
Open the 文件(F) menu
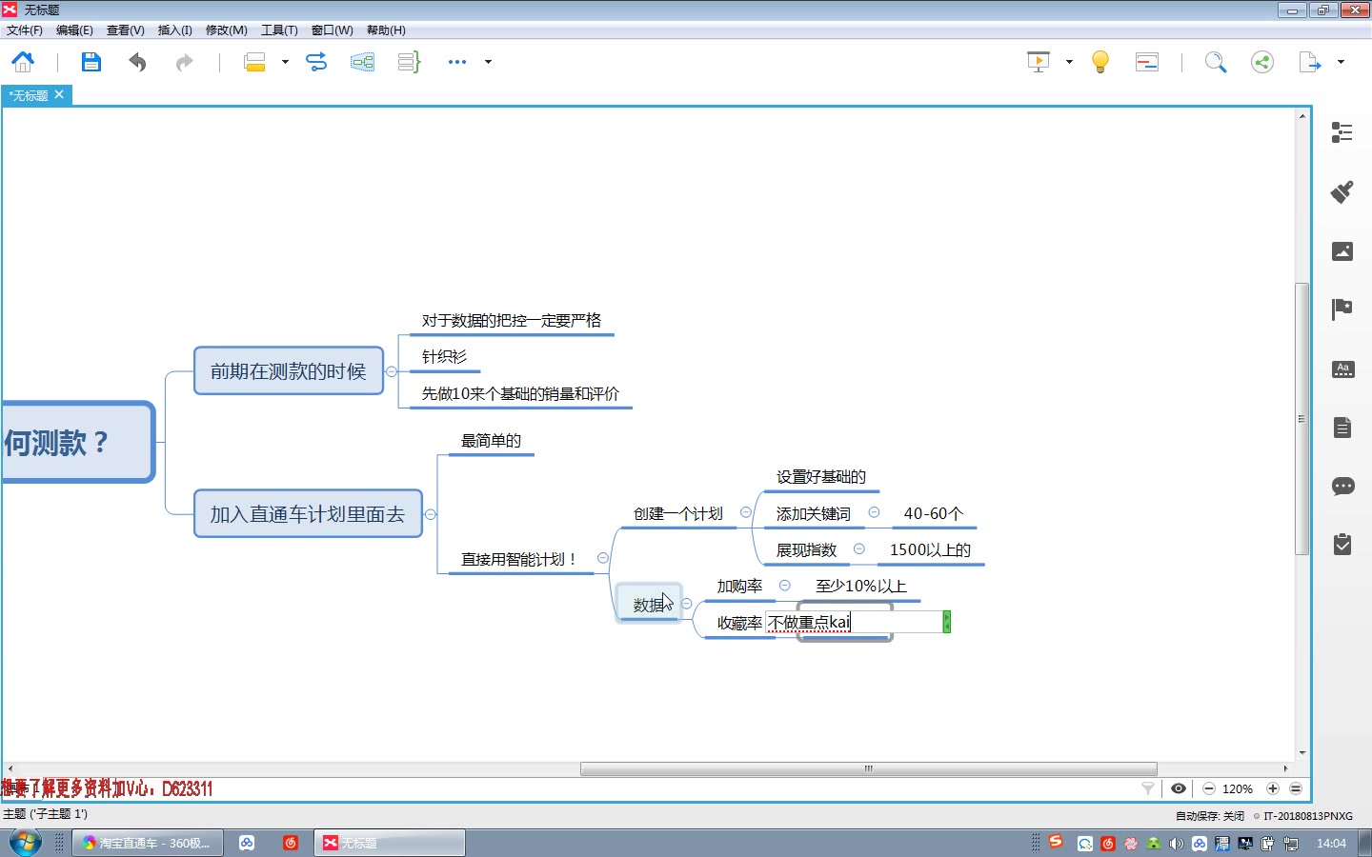tap(25, 30)
